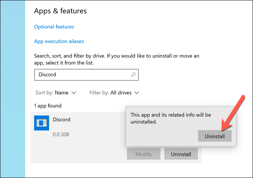Click the search magnifier icon
Screen dimensions: 253x178
tap(133, 74)
